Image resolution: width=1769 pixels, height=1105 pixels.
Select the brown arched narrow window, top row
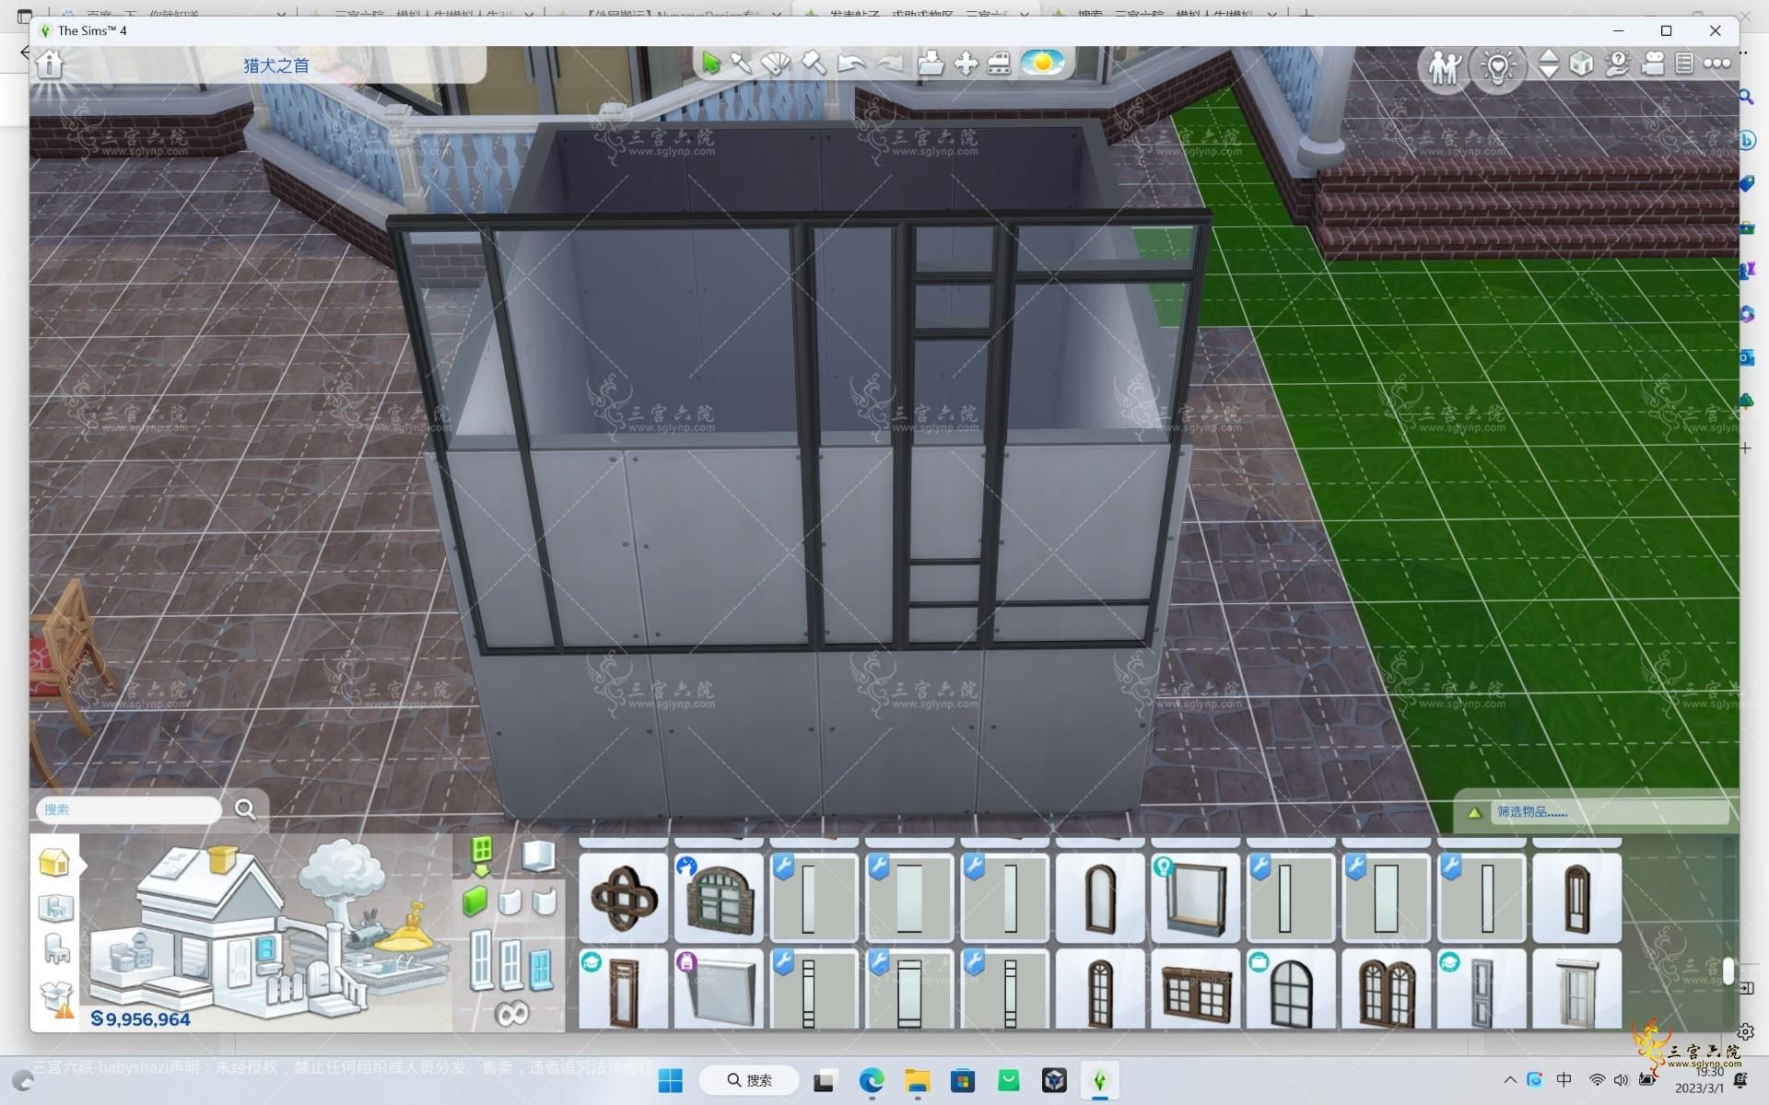[x=1100, y=899]
